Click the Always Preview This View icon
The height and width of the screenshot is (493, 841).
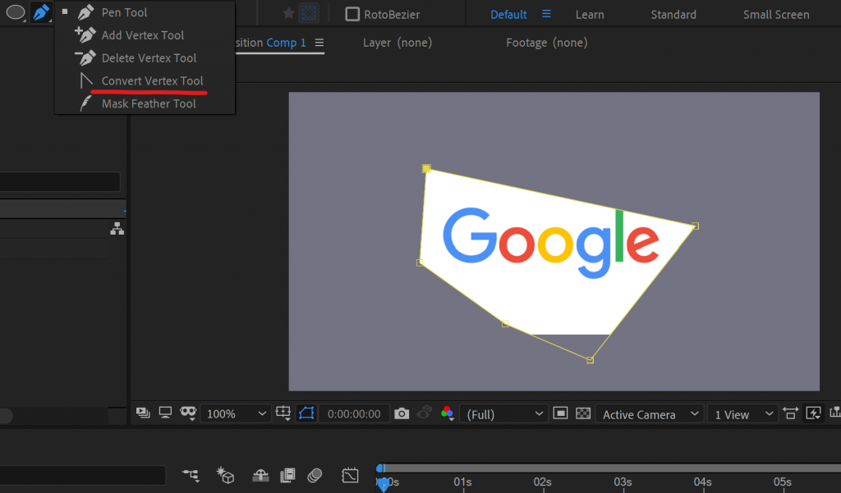(143, 413)
